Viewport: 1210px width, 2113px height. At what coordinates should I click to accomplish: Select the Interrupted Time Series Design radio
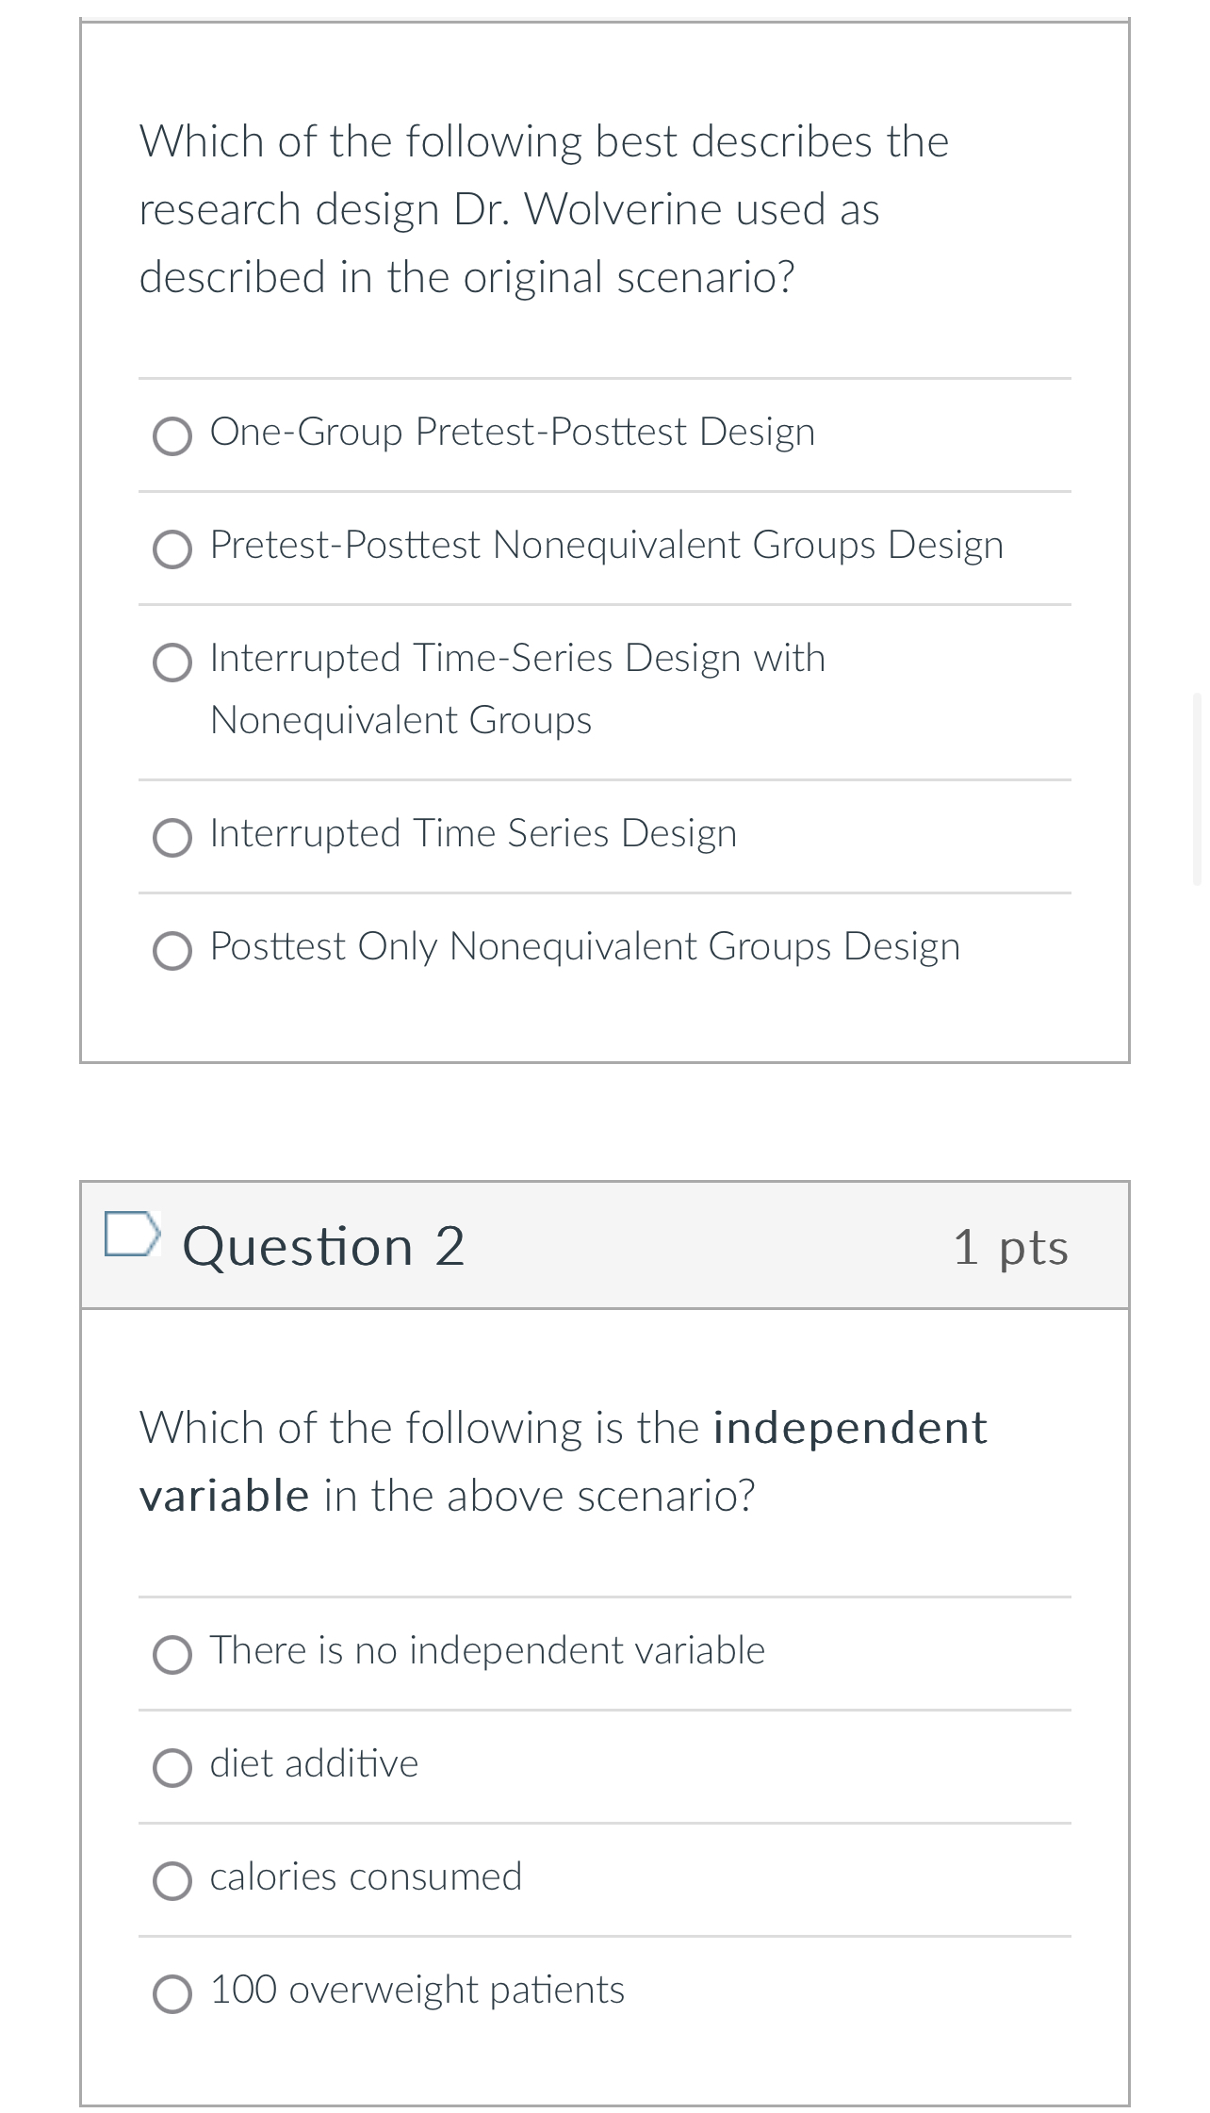point(172,838)
